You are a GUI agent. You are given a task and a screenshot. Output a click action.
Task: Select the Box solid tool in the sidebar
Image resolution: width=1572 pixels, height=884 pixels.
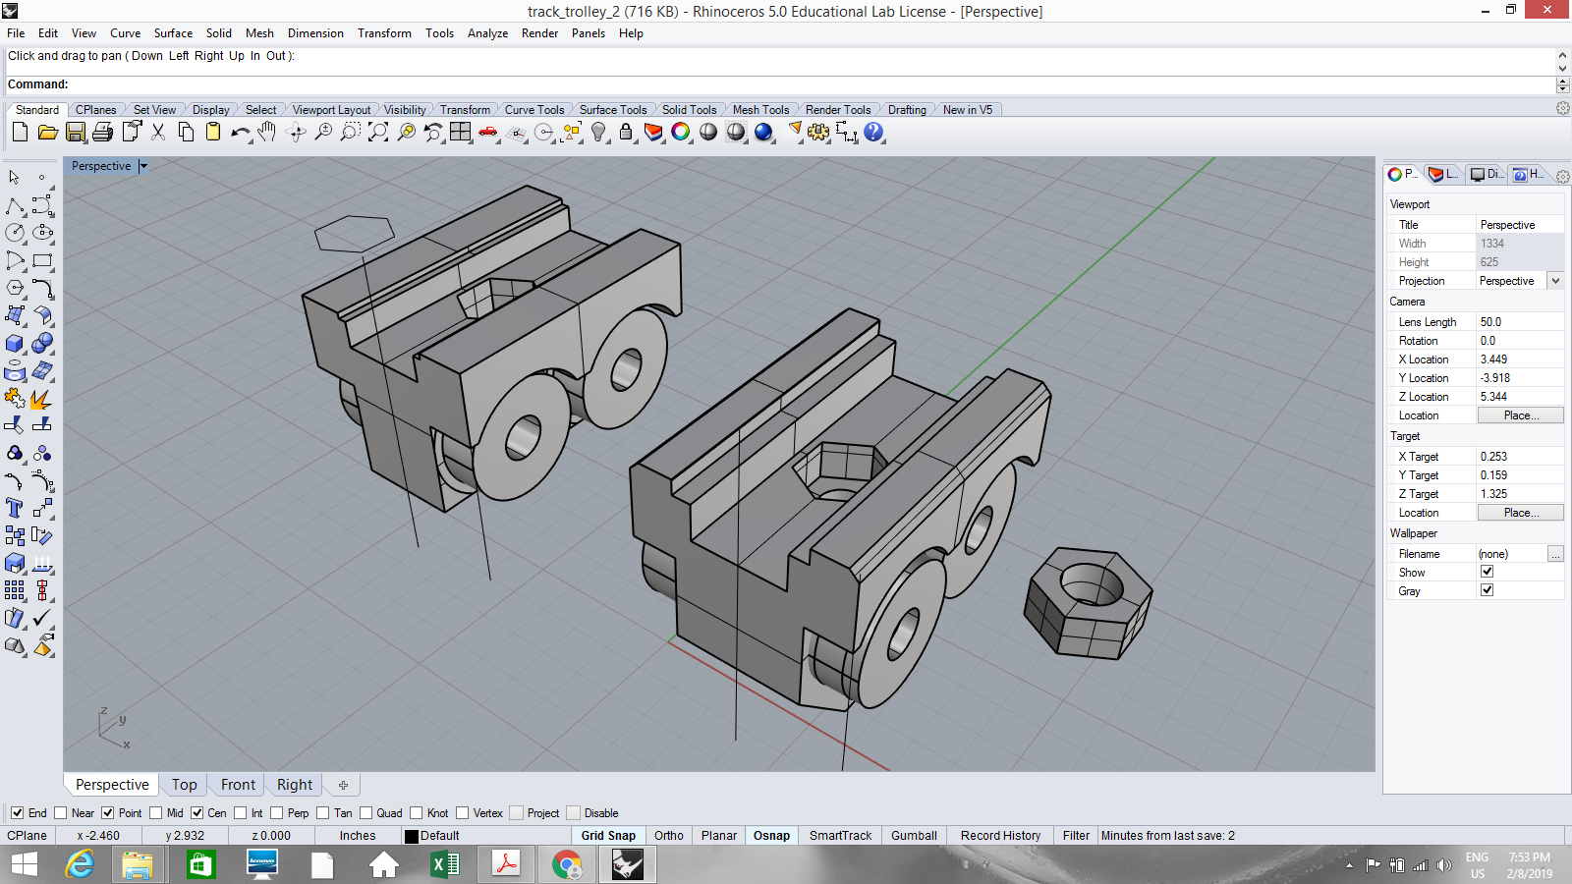pos(15,344)
